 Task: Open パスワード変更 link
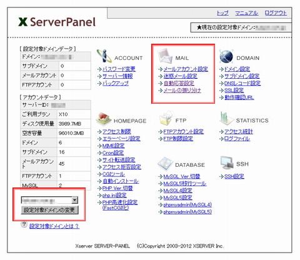pyautogui.click(x=119, y=69)
